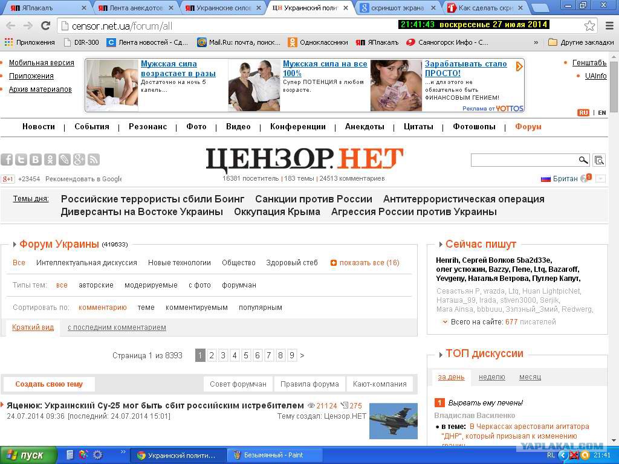This screenshot has width=619, height=464.
Task: Open the Фотошопы menu item
Action: [x=474, y=127]
